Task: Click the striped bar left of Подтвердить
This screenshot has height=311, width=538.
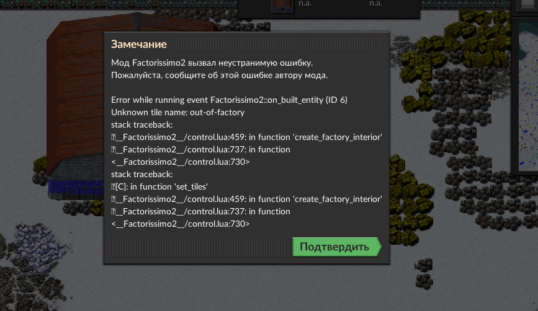Action: pyautogui.click(x=198, y=247)
